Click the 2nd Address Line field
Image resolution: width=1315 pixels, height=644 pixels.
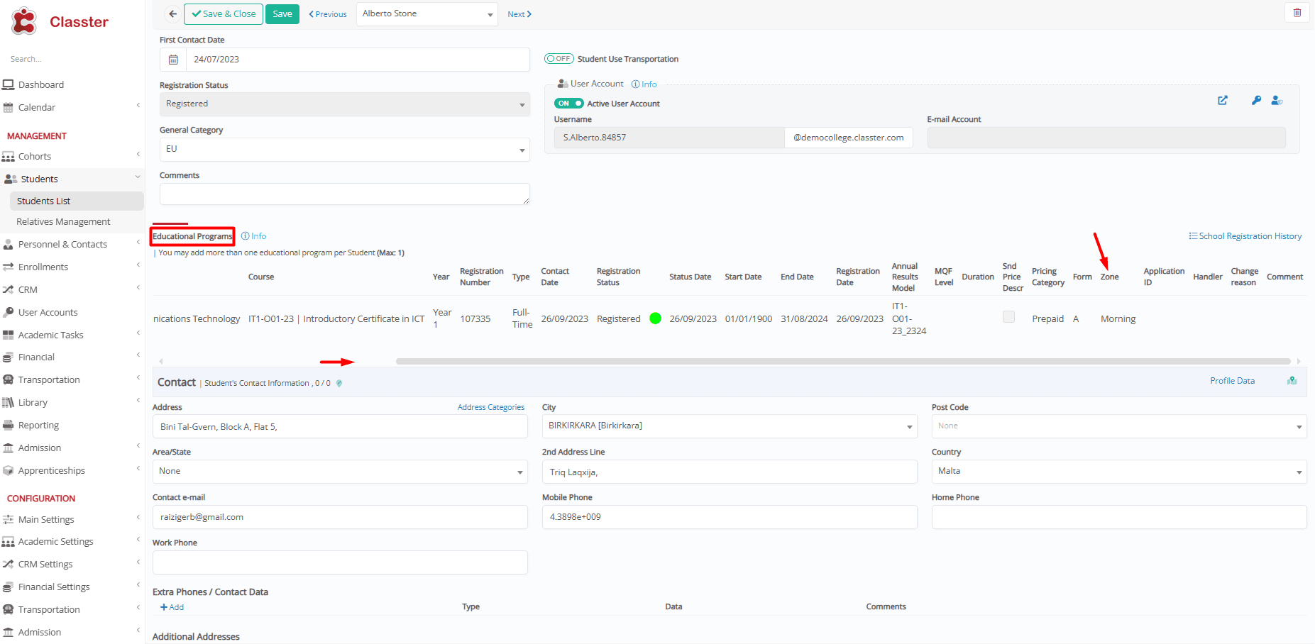point(730,472)
